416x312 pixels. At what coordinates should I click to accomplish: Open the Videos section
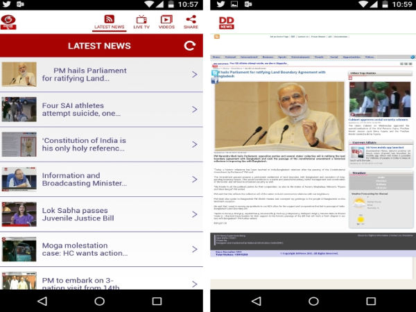pyautogui.click(x=166, y=21)
